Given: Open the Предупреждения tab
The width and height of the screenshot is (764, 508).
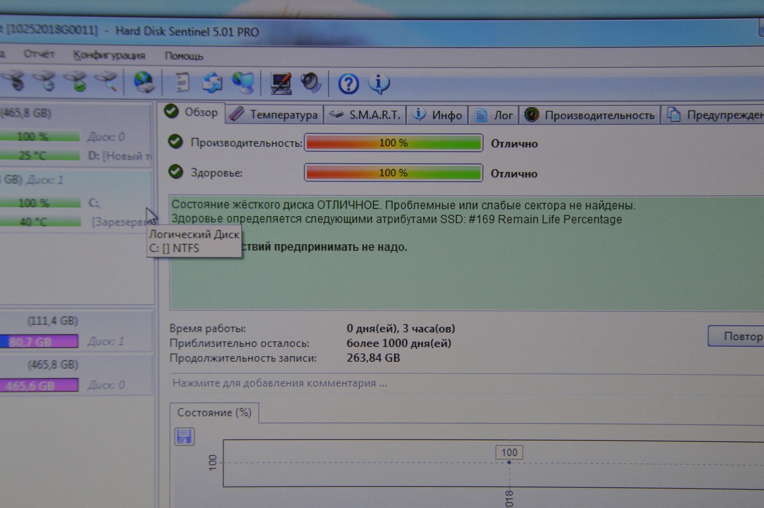Looking at the screenshot, I should coord(713,115).
